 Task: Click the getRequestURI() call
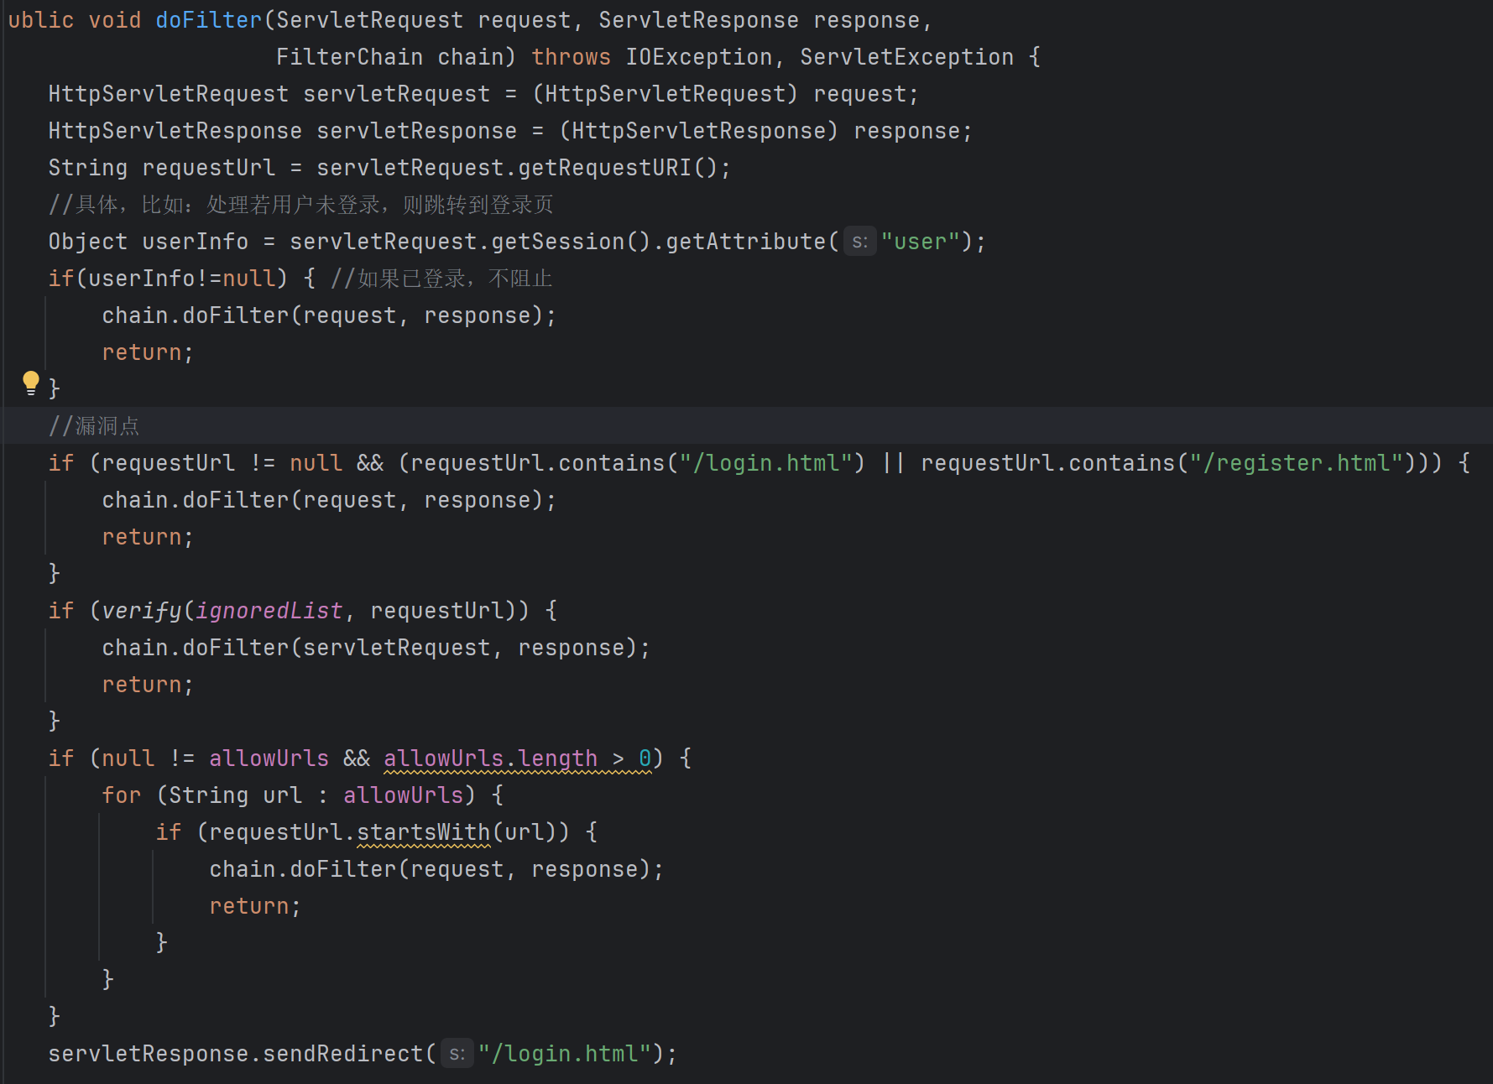[619, 168]
